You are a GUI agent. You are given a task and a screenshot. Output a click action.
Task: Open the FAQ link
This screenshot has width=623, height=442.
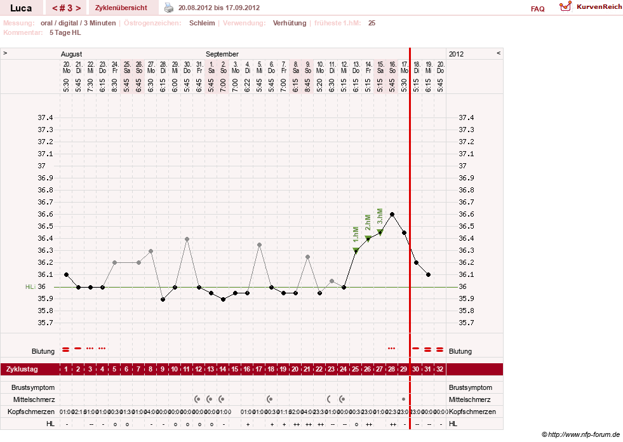point(537,9)
